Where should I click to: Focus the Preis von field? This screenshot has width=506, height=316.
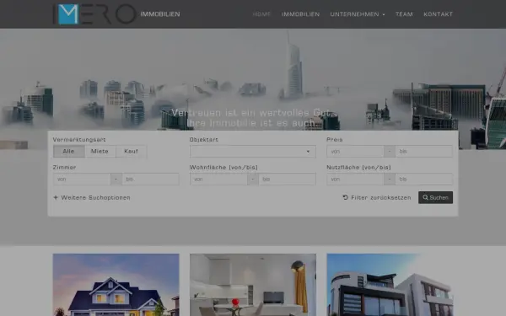355,152
